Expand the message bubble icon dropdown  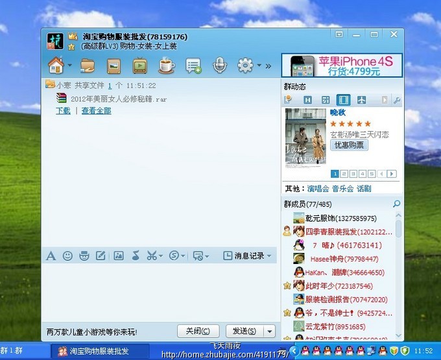(x=207, y=256)
